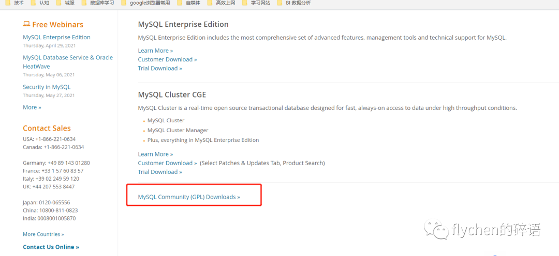Click Customer Download » under MySQL Cluster CGE
Screen dimensions: 559x256
(167, 163)
